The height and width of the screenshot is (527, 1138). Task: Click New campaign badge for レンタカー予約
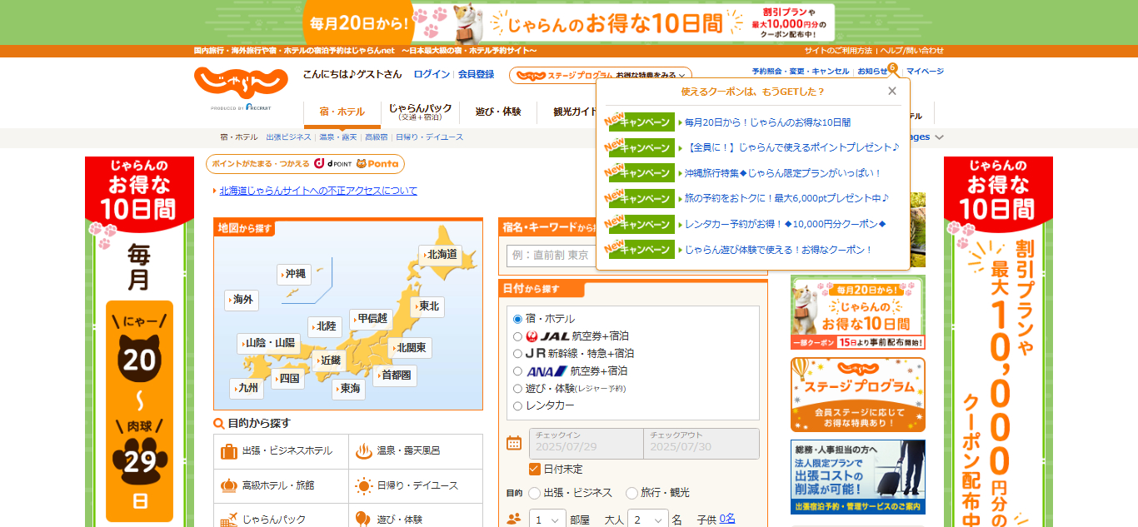click(640, 224)
